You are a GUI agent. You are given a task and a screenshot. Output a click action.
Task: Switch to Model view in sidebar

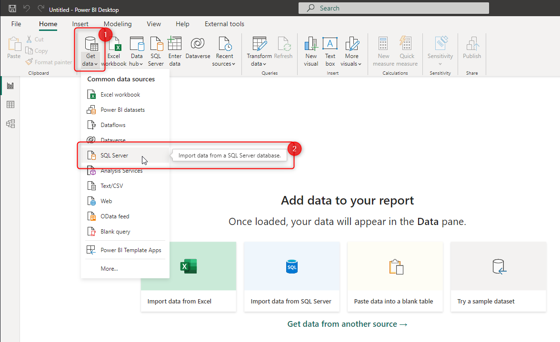[x=10, y=124]
